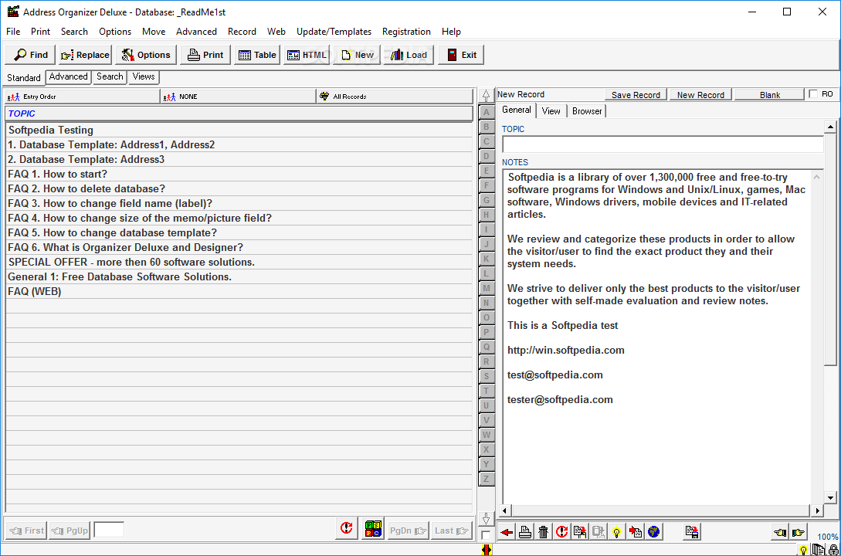The image size is (841, 556).
Task: Click the PgDn navigation button
Action: (408, 531)
